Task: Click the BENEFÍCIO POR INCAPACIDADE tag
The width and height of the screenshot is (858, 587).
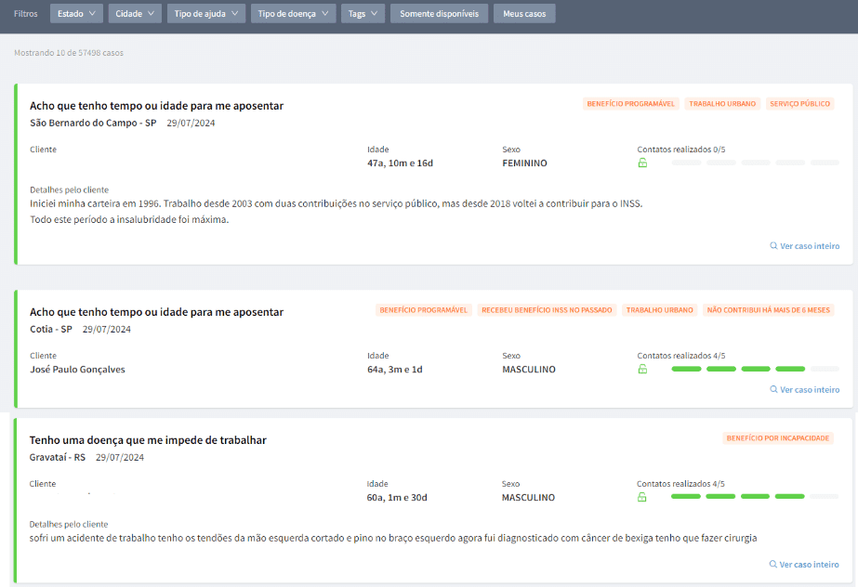Action: [x=778, y=437]
